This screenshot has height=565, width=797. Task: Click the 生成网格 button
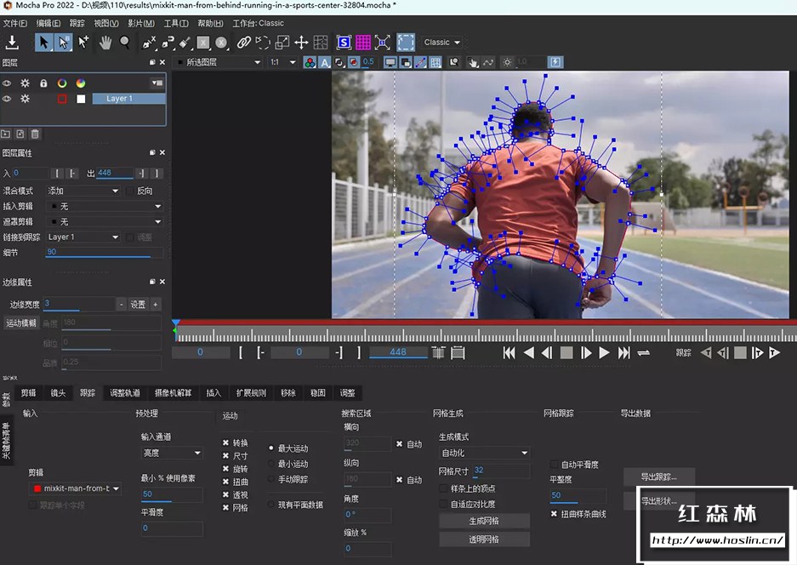484,521
